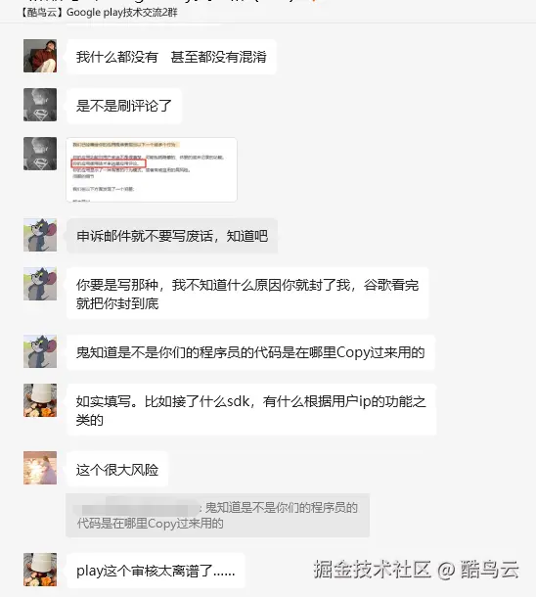
Task: Click avatar beside 'play这个审核太离谱了' message
Action: [40, 570]
